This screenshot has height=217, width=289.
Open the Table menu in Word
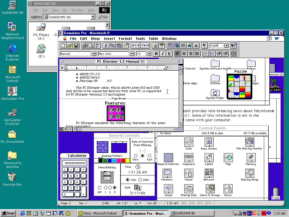point(153,38)
